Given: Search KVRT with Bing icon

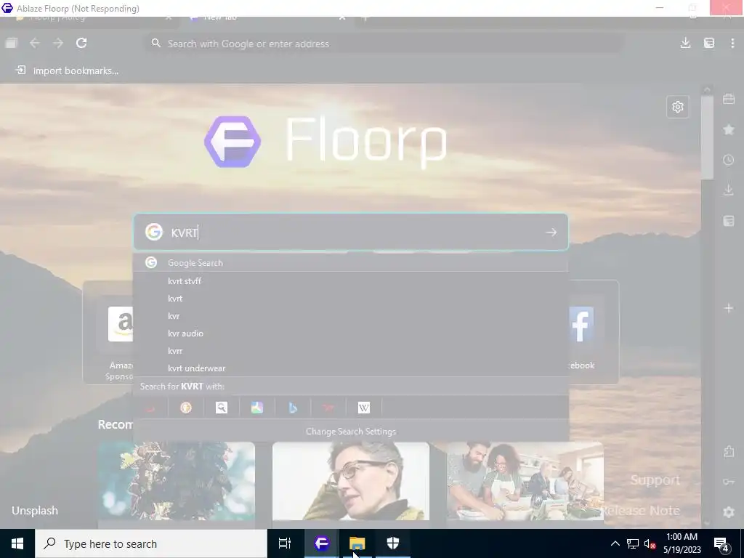Looking at the screenshot, I should [x=293, y=408].
